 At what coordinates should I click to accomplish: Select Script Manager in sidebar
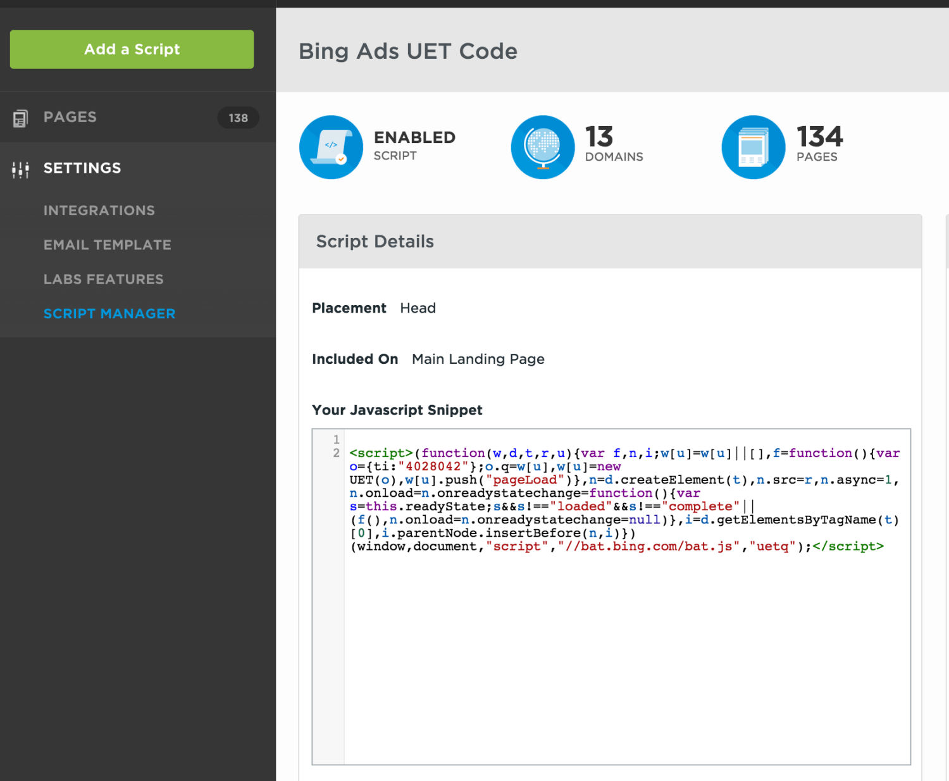click(x=109, y=313)
